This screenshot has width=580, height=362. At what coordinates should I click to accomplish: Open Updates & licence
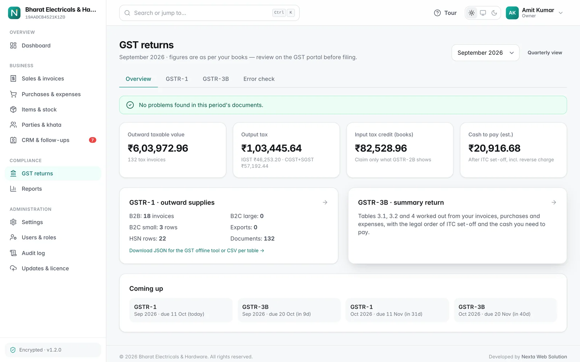pyautogui.click(x=53, y=268)
